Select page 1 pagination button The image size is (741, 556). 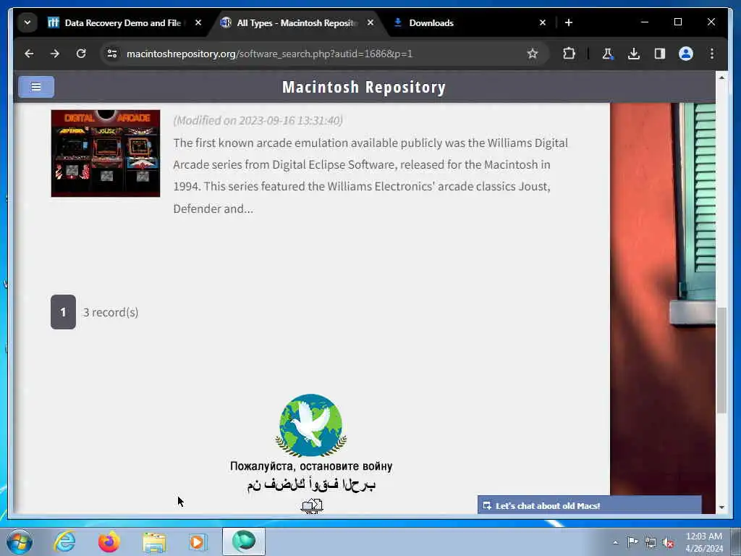[x=64, y=312]
